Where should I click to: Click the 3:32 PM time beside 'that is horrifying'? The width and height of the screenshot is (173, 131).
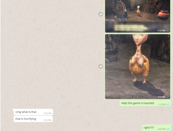coord(47,120)
